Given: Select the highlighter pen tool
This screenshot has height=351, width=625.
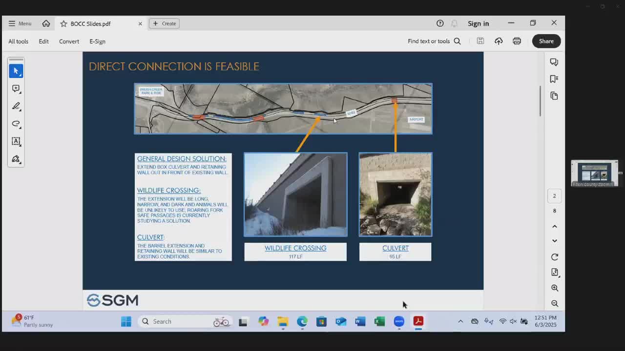Looking at the screenshot, I should tap(16, 106).
